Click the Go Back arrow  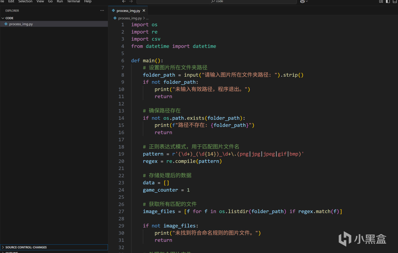124,2
